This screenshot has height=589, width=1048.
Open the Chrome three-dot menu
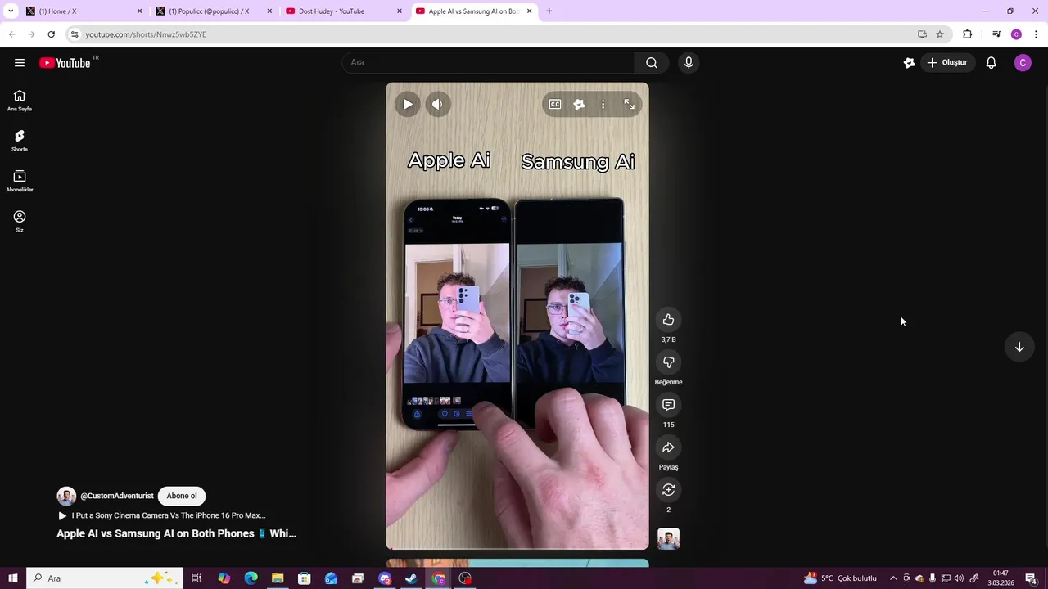[x=1036, y=34]
